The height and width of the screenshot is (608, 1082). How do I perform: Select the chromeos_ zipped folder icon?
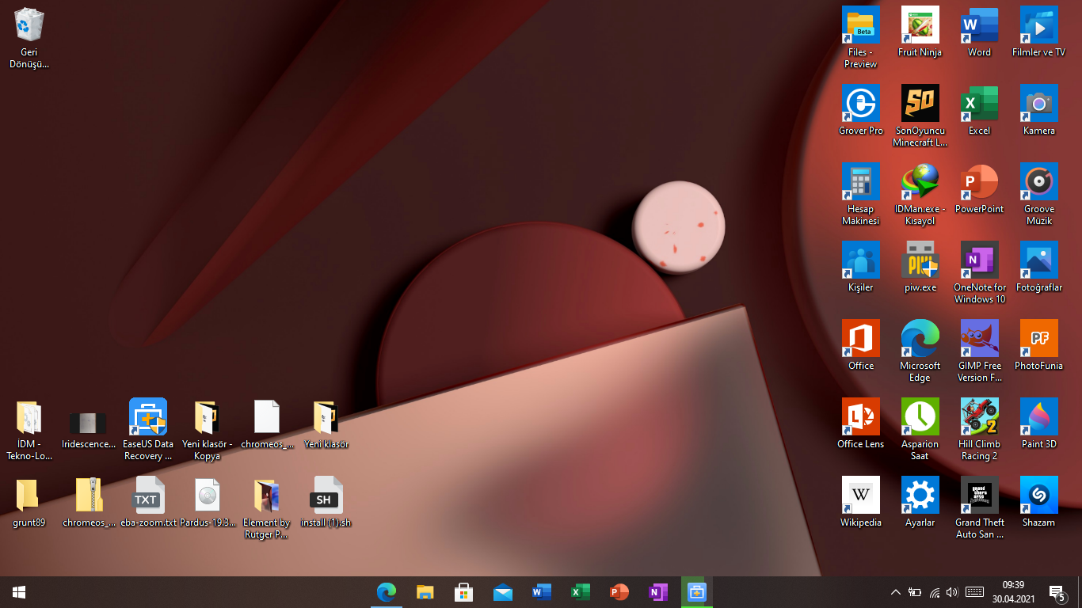pyautogui.click(x=89, y=502)
